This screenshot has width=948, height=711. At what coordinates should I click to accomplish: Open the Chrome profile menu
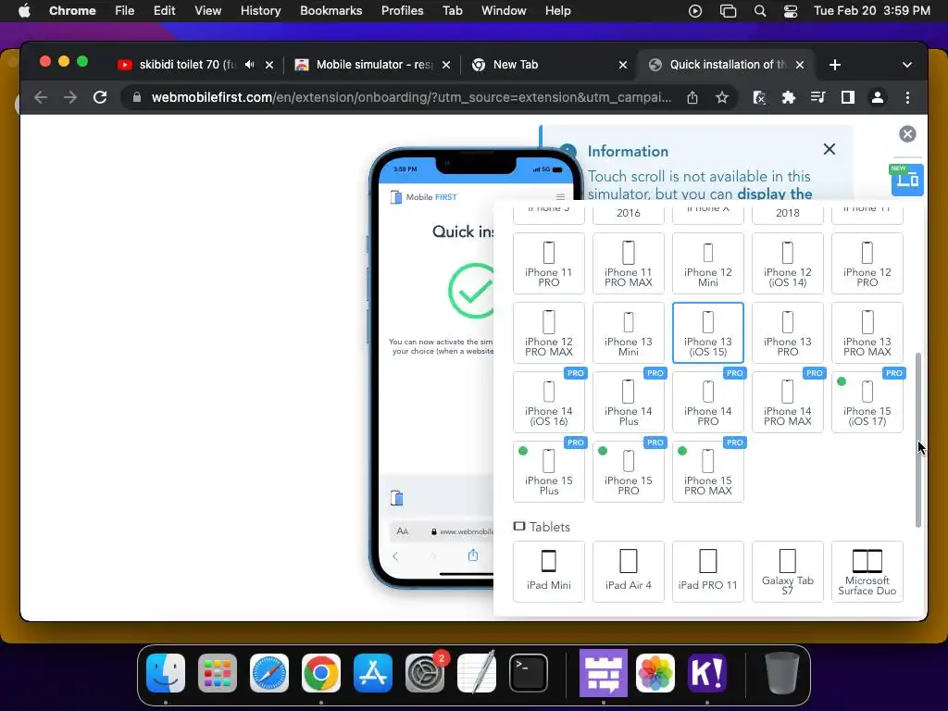click(x=878, y=97)
